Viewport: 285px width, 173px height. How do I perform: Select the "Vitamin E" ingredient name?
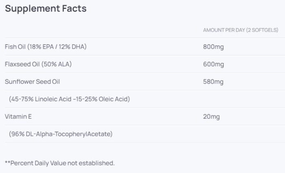coord(18,117)
